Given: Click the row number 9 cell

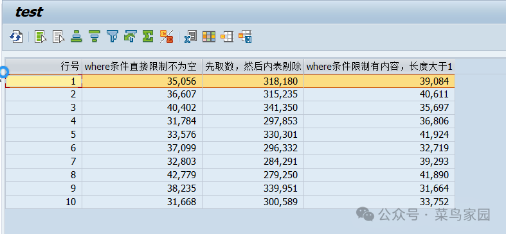Looking at the screenshot, I should 44,188.
